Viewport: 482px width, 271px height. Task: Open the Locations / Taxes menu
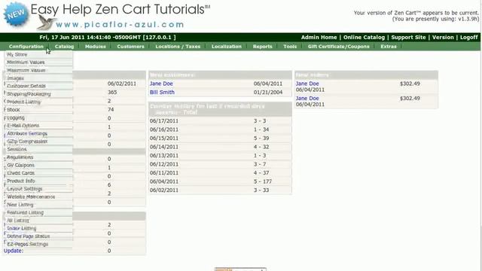[x=178, y=47]
